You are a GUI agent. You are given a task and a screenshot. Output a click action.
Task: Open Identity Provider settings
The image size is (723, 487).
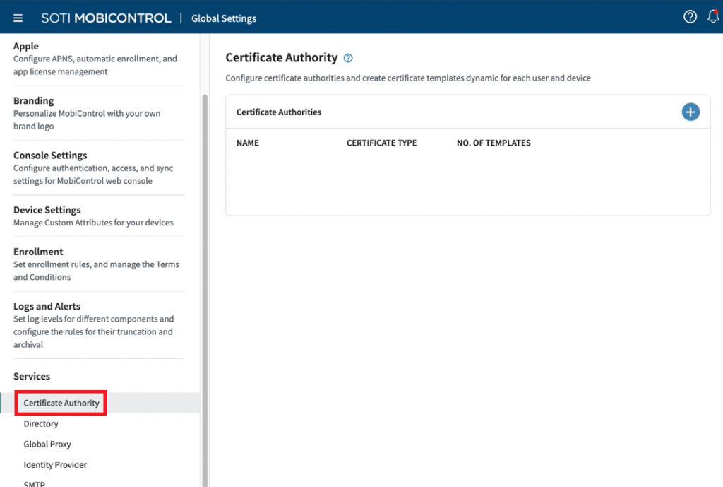click(x=55, y=465)
